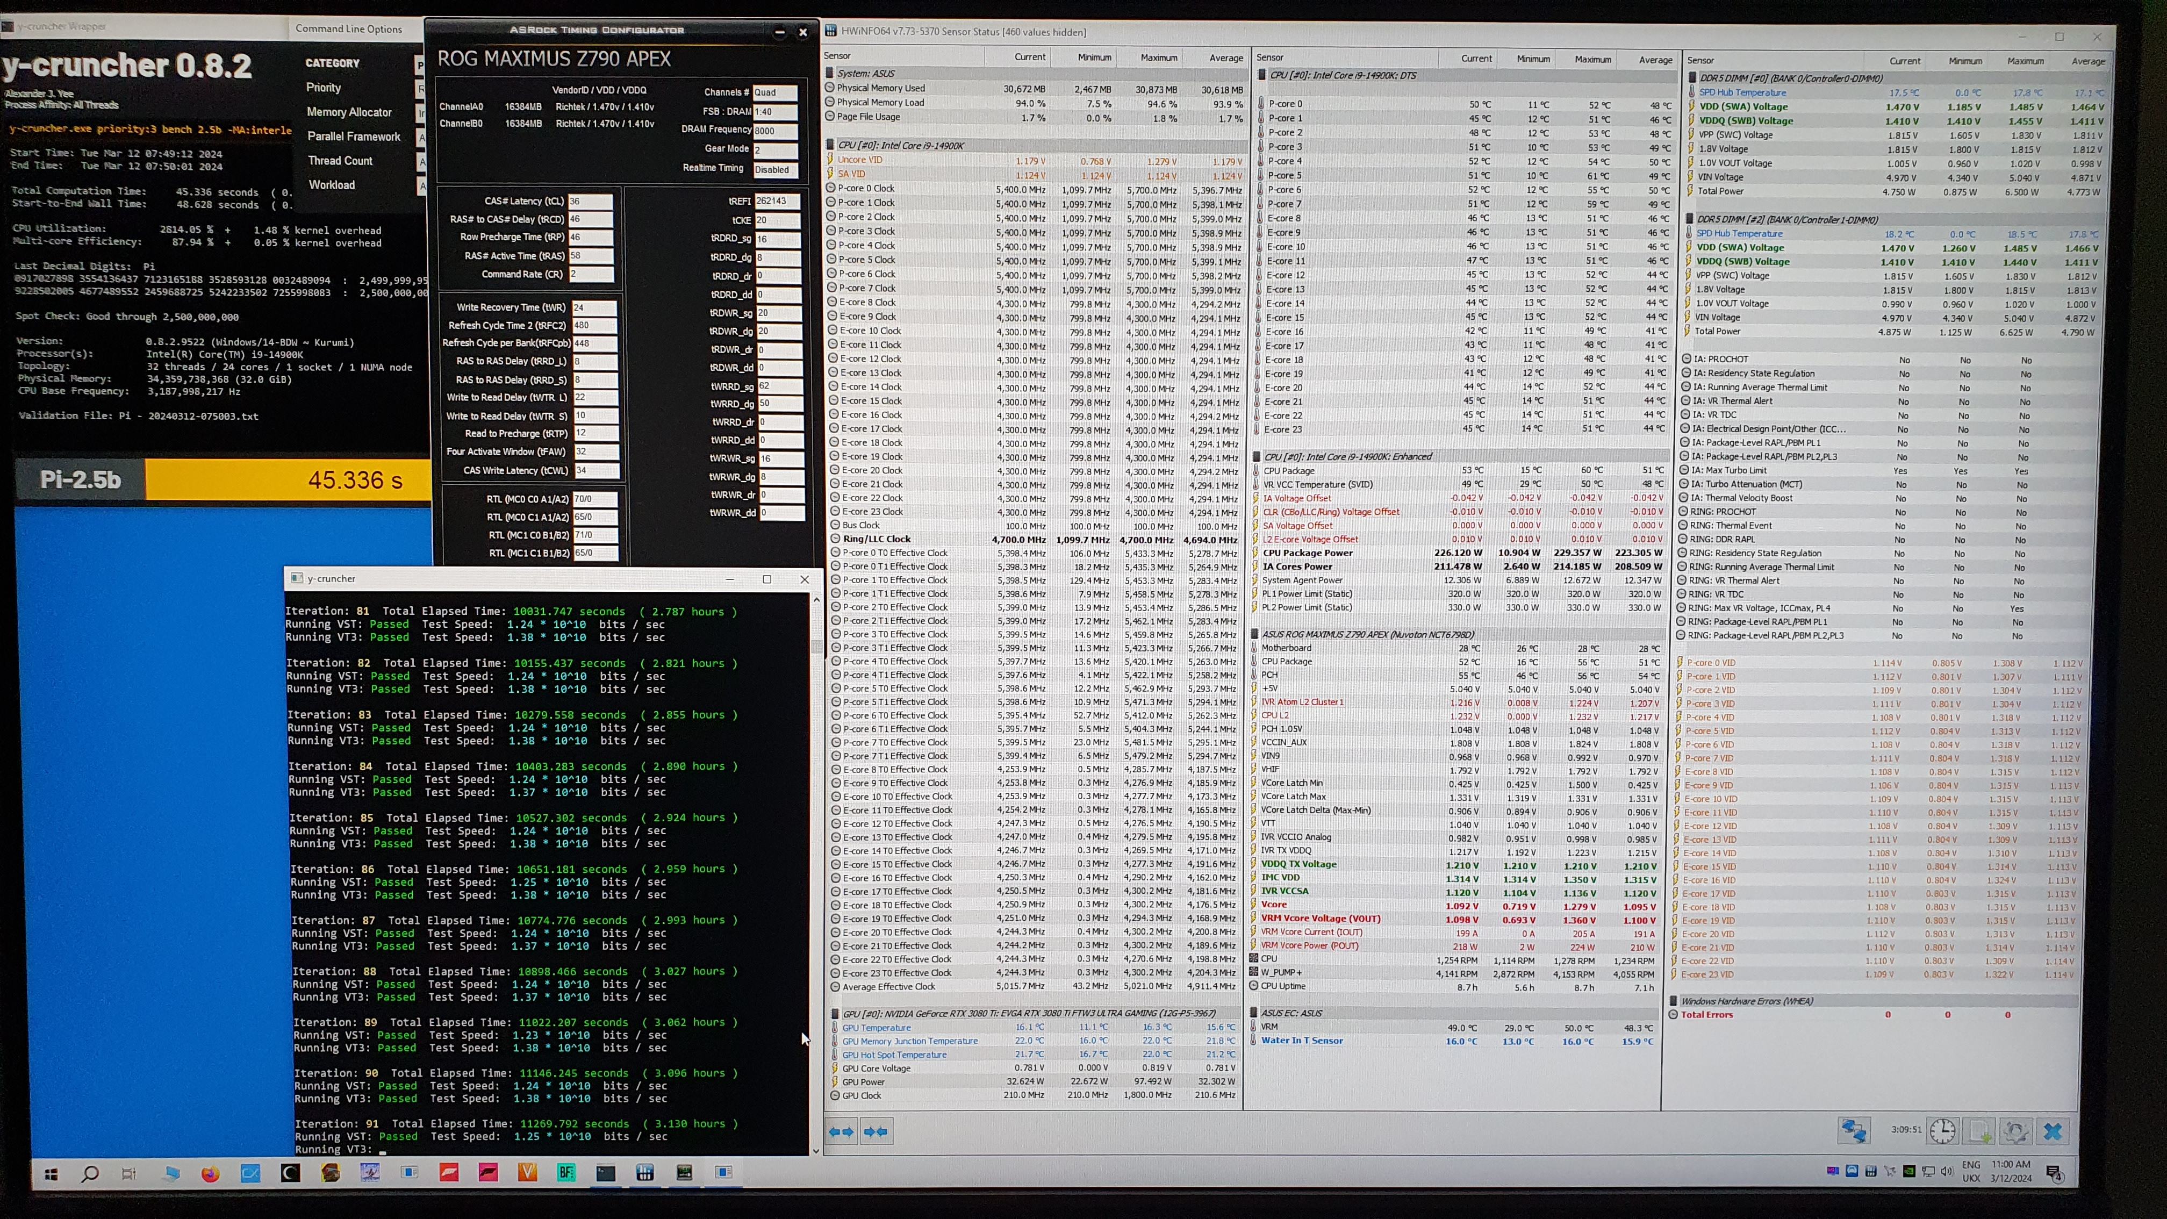This screenshot has width=2167, height=1219.
Task: Click HWiNFO expand columns arrows button
Action: pyautogui.click(x=841, y=1131)
